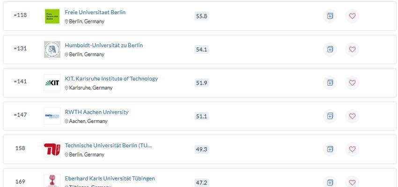Add KIT Karlsruhe to compare list
Viewport: 398px width, 187px height.
330,83
